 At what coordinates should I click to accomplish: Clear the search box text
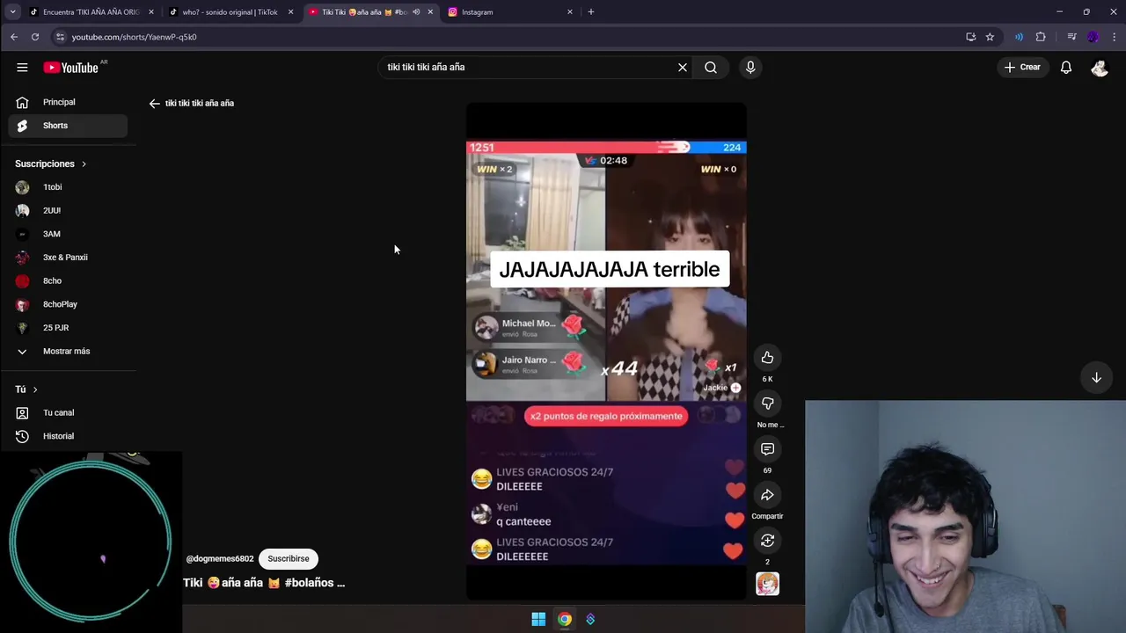682,67
